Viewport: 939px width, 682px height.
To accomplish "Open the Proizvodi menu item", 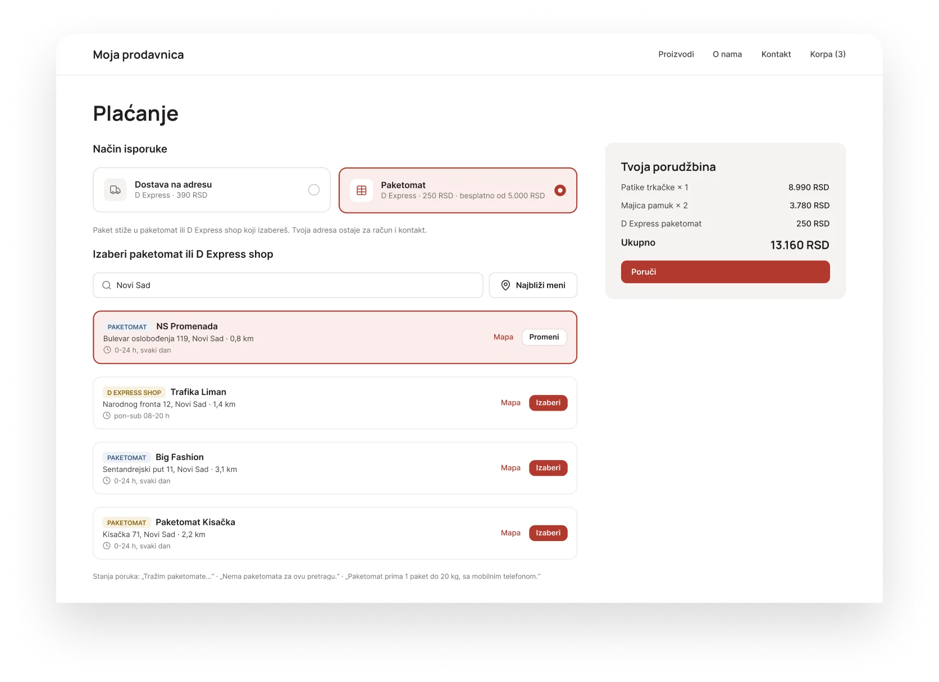I will coord(676,54).
